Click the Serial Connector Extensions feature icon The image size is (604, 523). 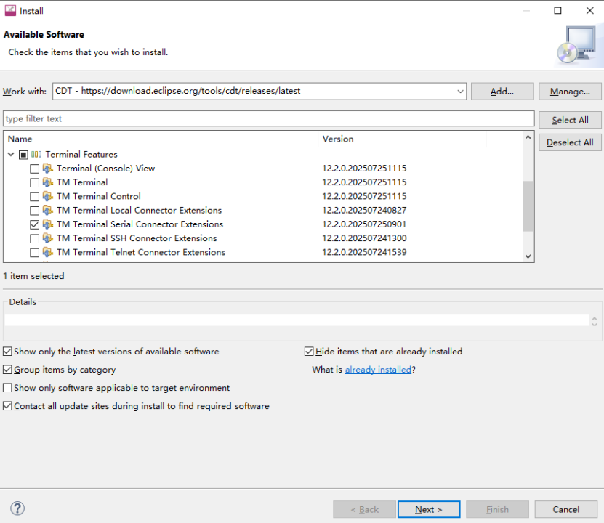pos(48,224)
